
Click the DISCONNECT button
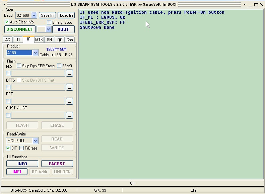[20, 29]
